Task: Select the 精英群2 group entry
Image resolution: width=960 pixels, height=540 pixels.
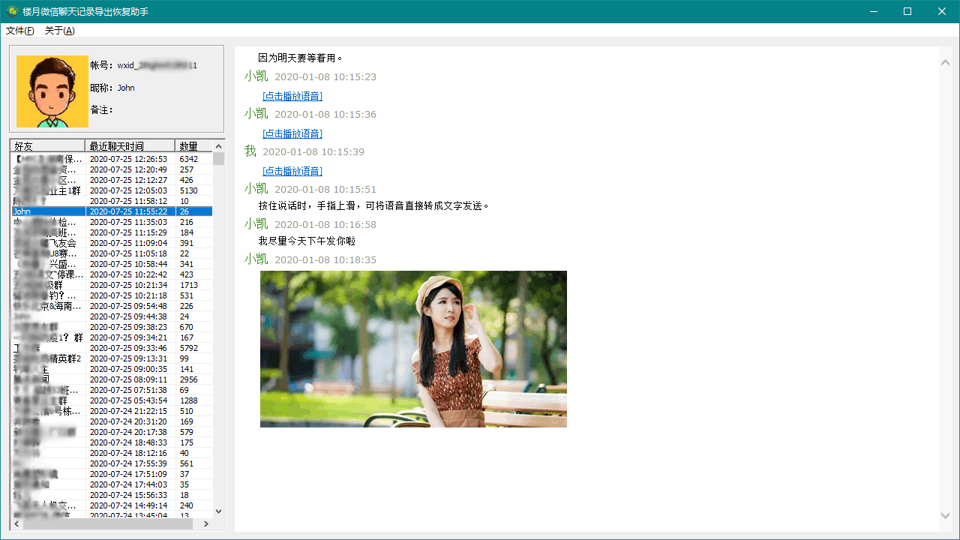Action: (45, 358)
